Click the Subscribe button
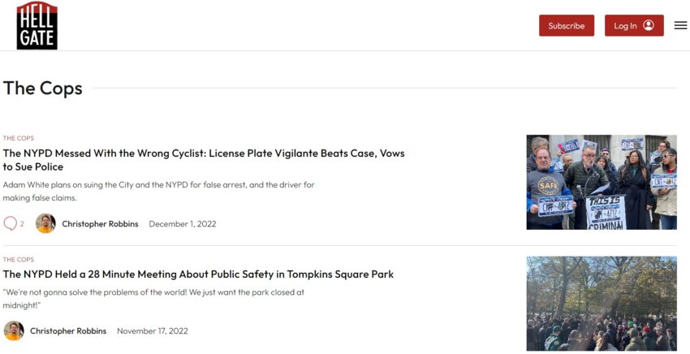The image size is (690, 354). [567, 25]
